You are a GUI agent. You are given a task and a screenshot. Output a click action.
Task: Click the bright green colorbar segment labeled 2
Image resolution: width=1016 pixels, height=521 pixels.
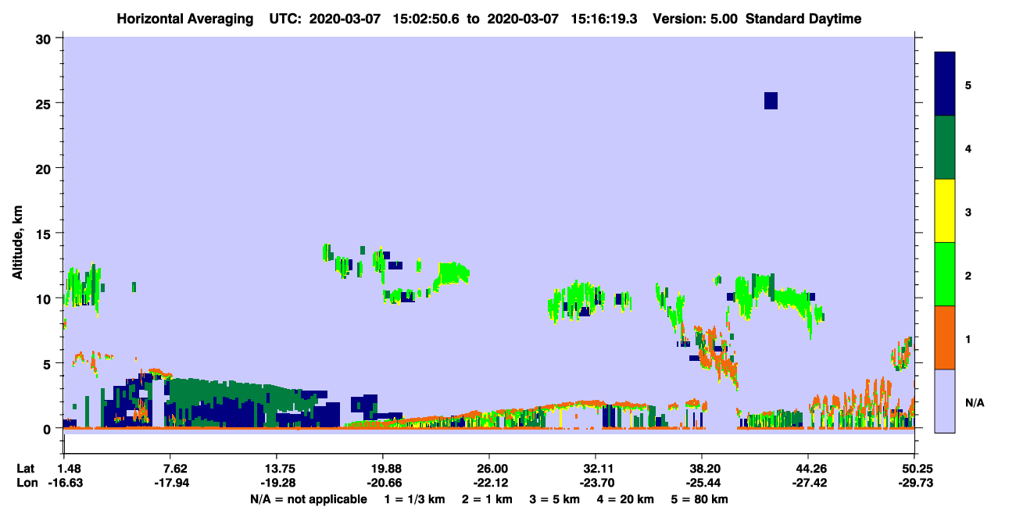(945, 274)
